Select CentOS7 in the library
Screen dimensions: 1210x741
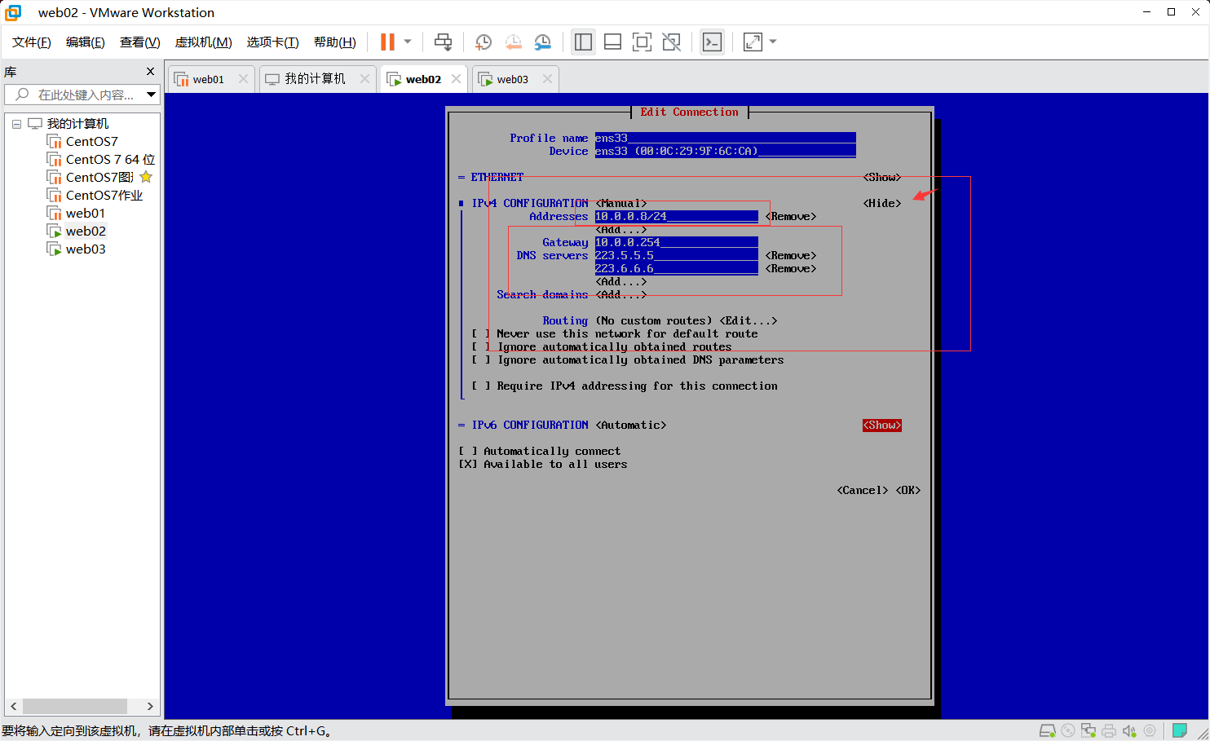tap(91, 142)
